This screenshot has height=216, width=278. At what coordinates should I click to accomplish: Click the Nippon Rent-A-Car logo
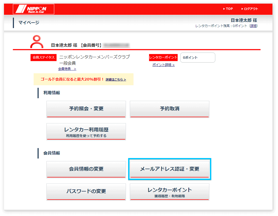point(34,9)
